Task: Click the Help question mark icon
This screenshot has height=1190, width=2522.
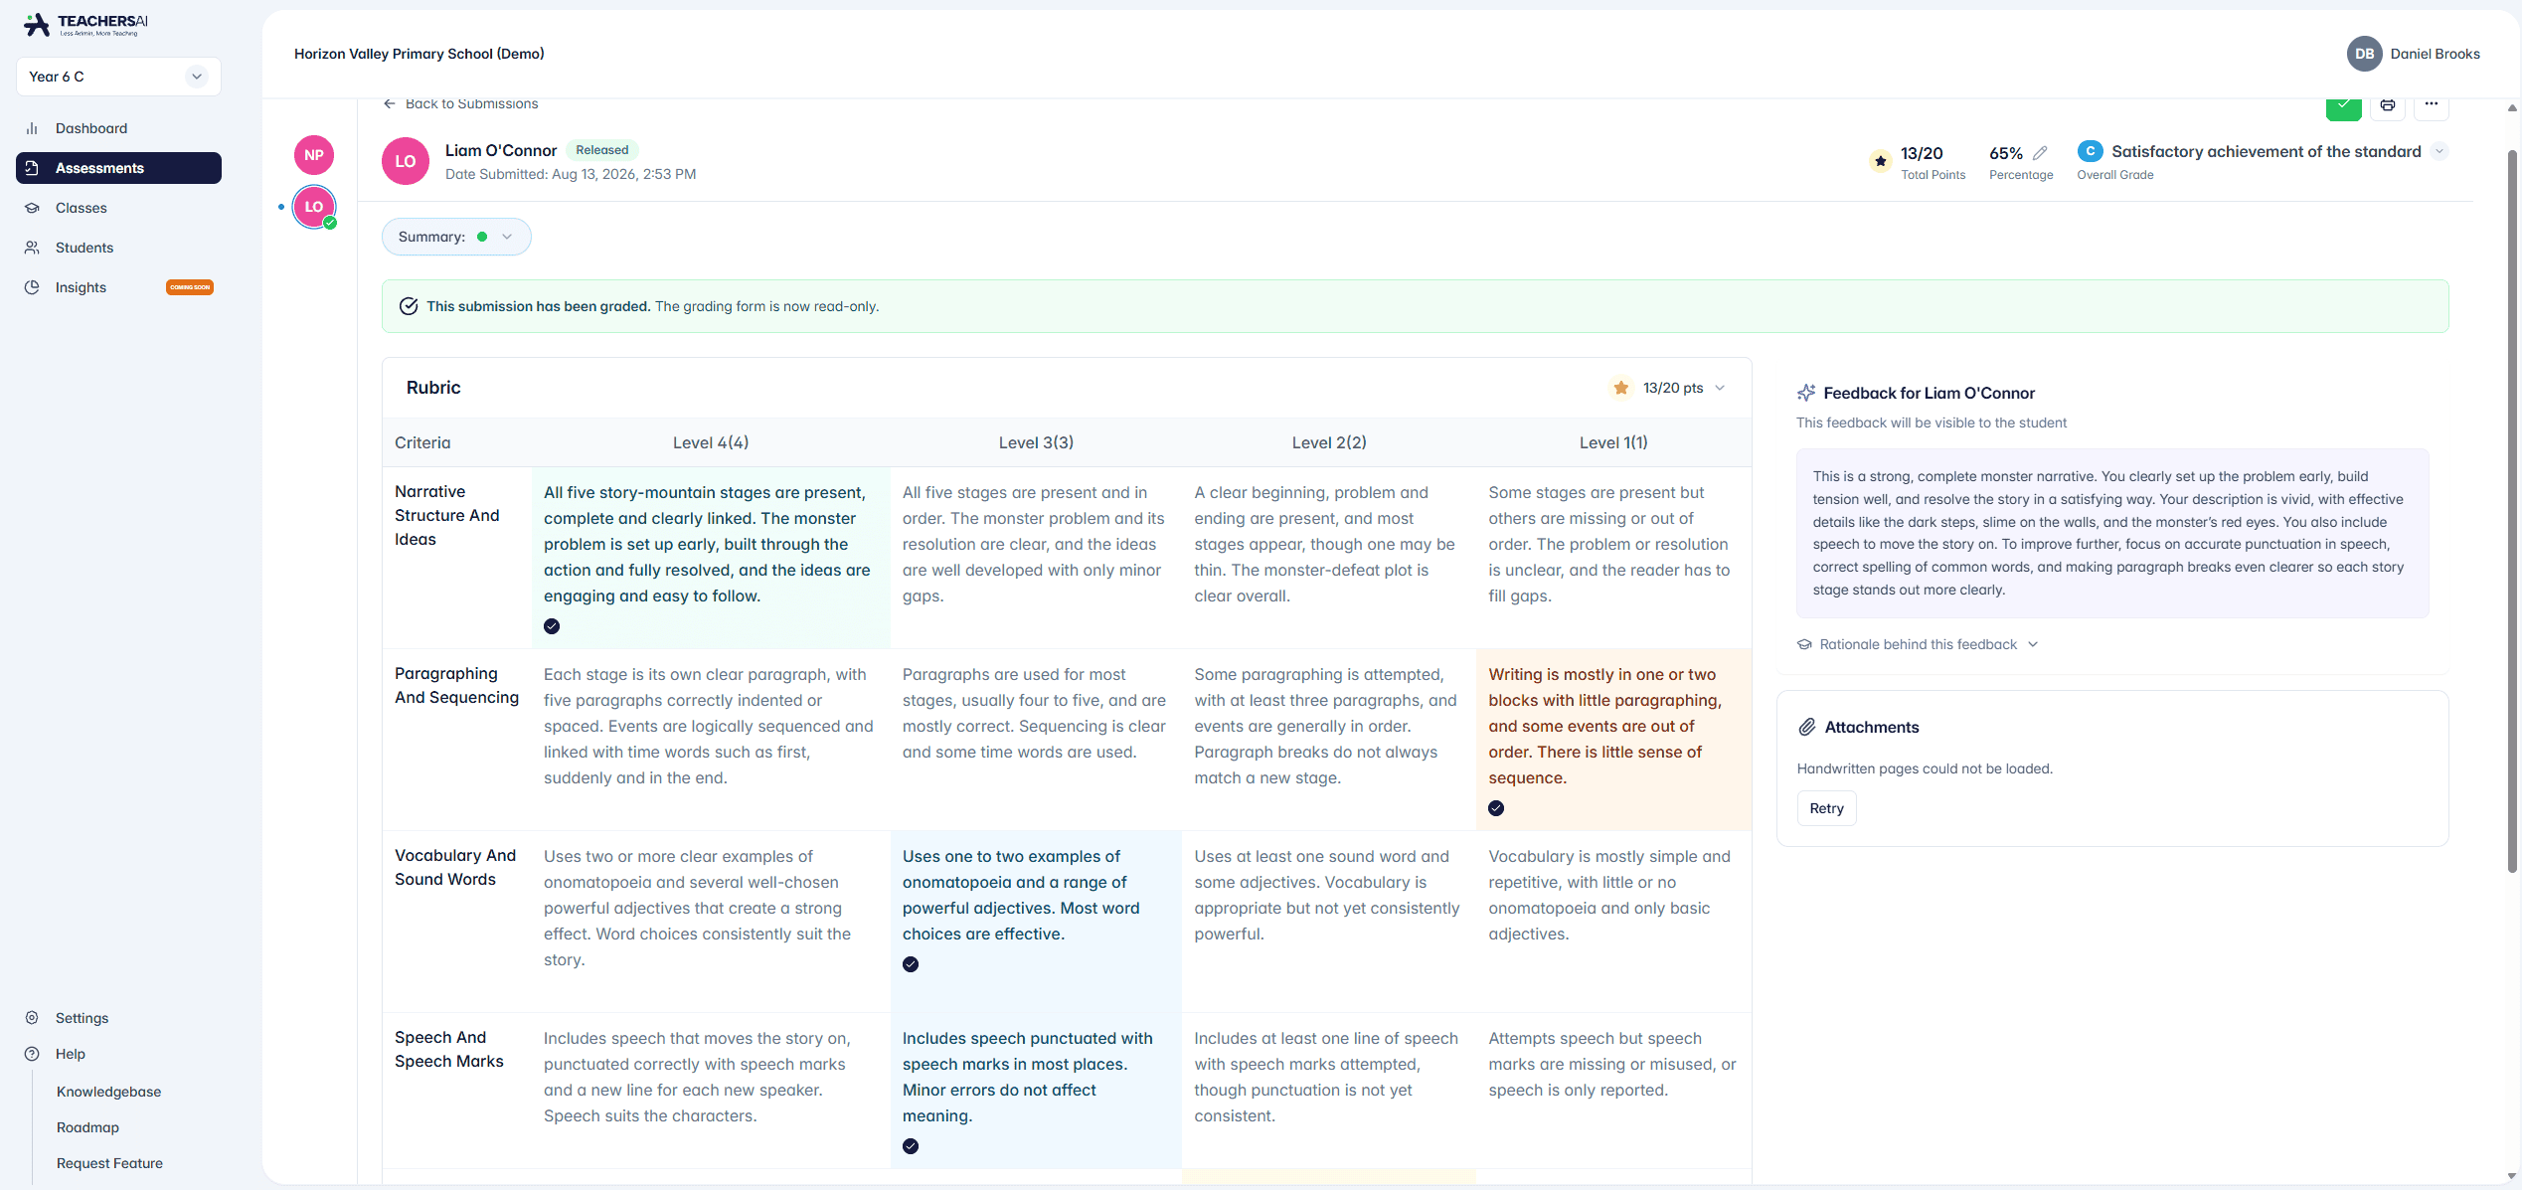Action: tap(32, 1054)
